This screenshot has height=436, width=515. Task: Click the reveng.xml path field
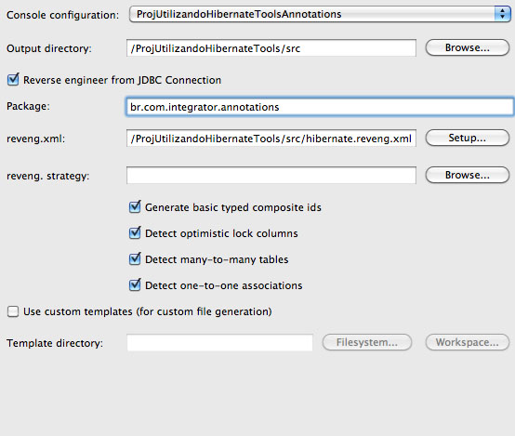pos(271,139)
